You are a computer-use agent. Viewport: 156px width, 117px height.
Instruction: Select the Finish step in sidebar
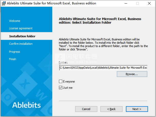tap(13, 59)
